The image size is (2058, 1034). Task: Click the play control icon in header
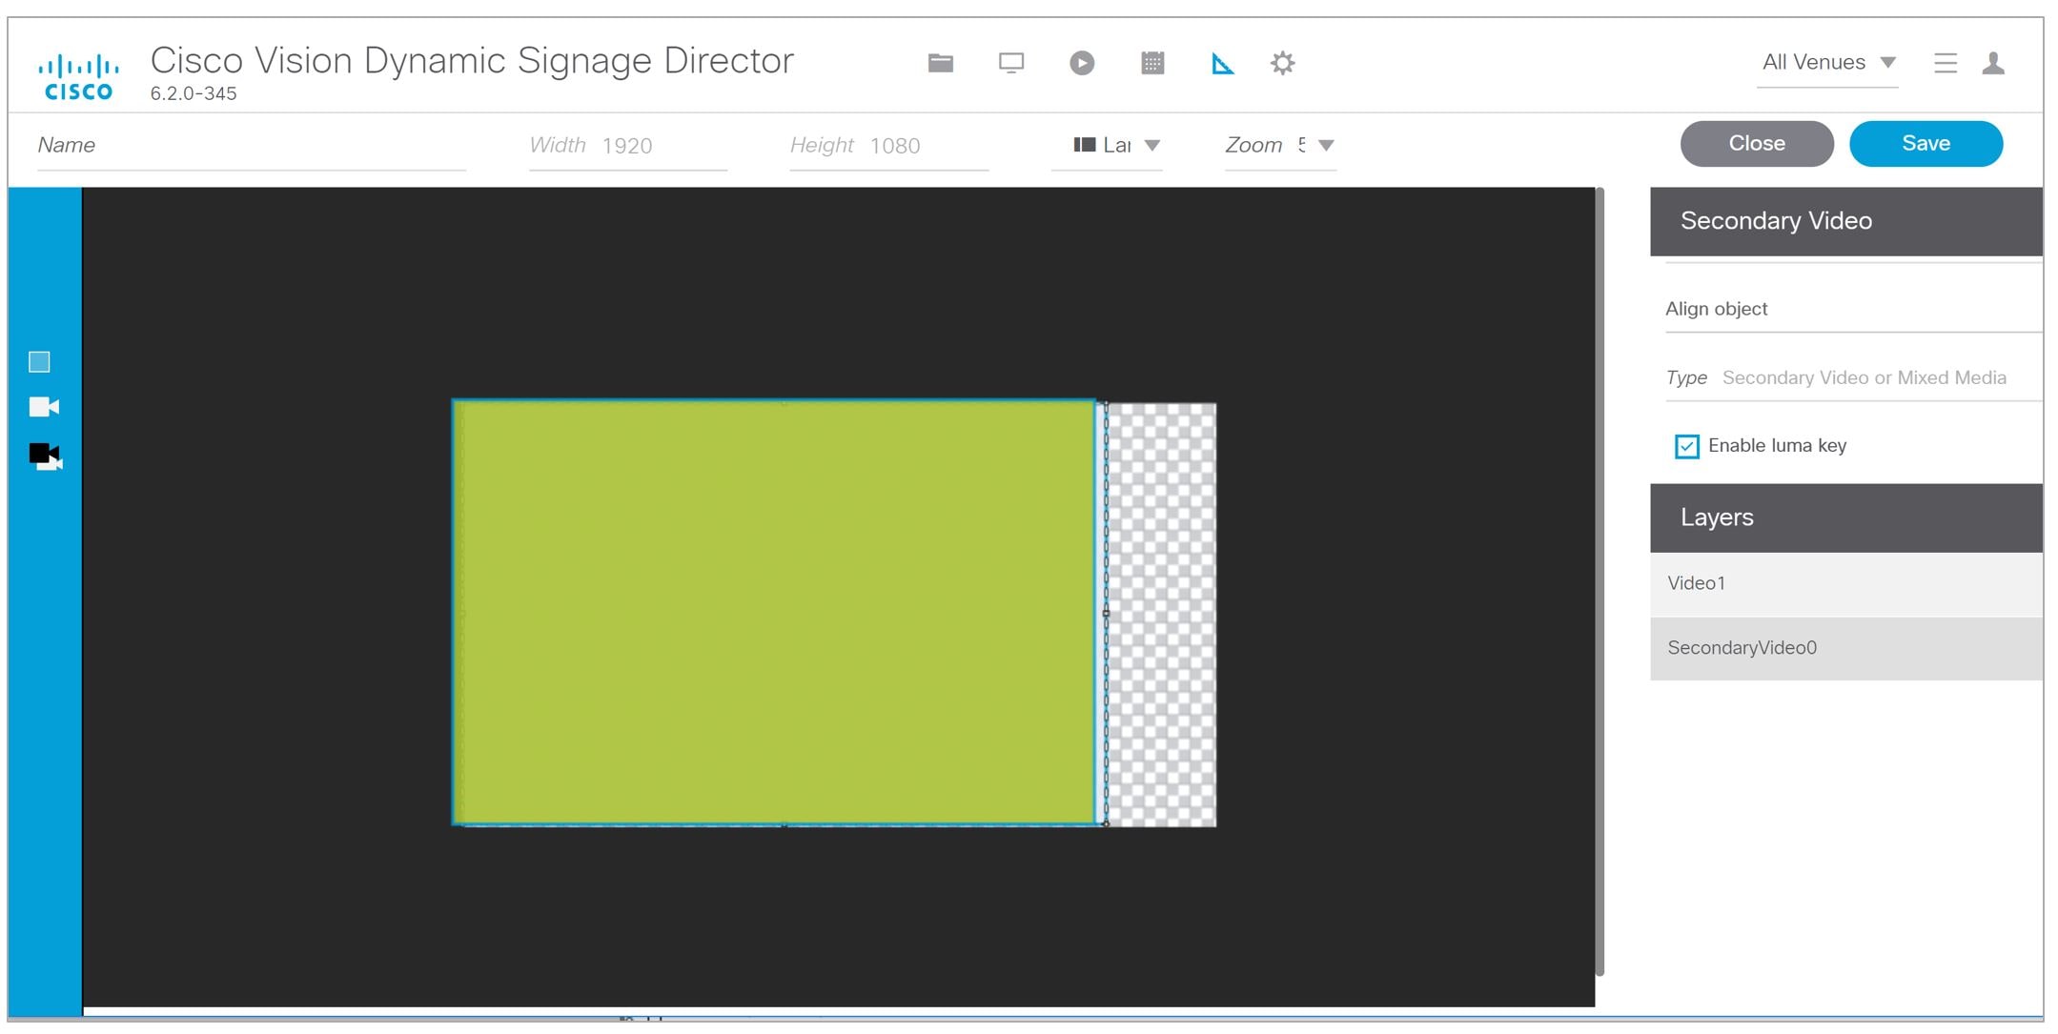[x=1081, y=63]
